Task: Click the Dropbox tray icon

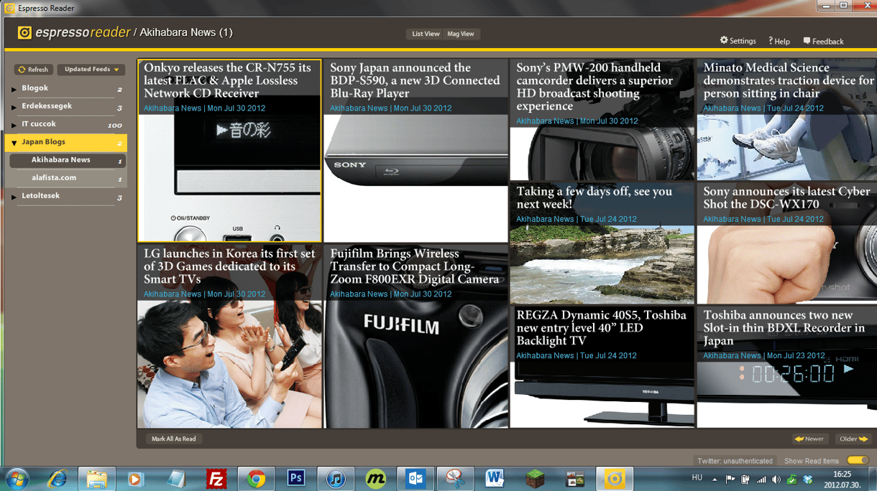Action: 807,479
